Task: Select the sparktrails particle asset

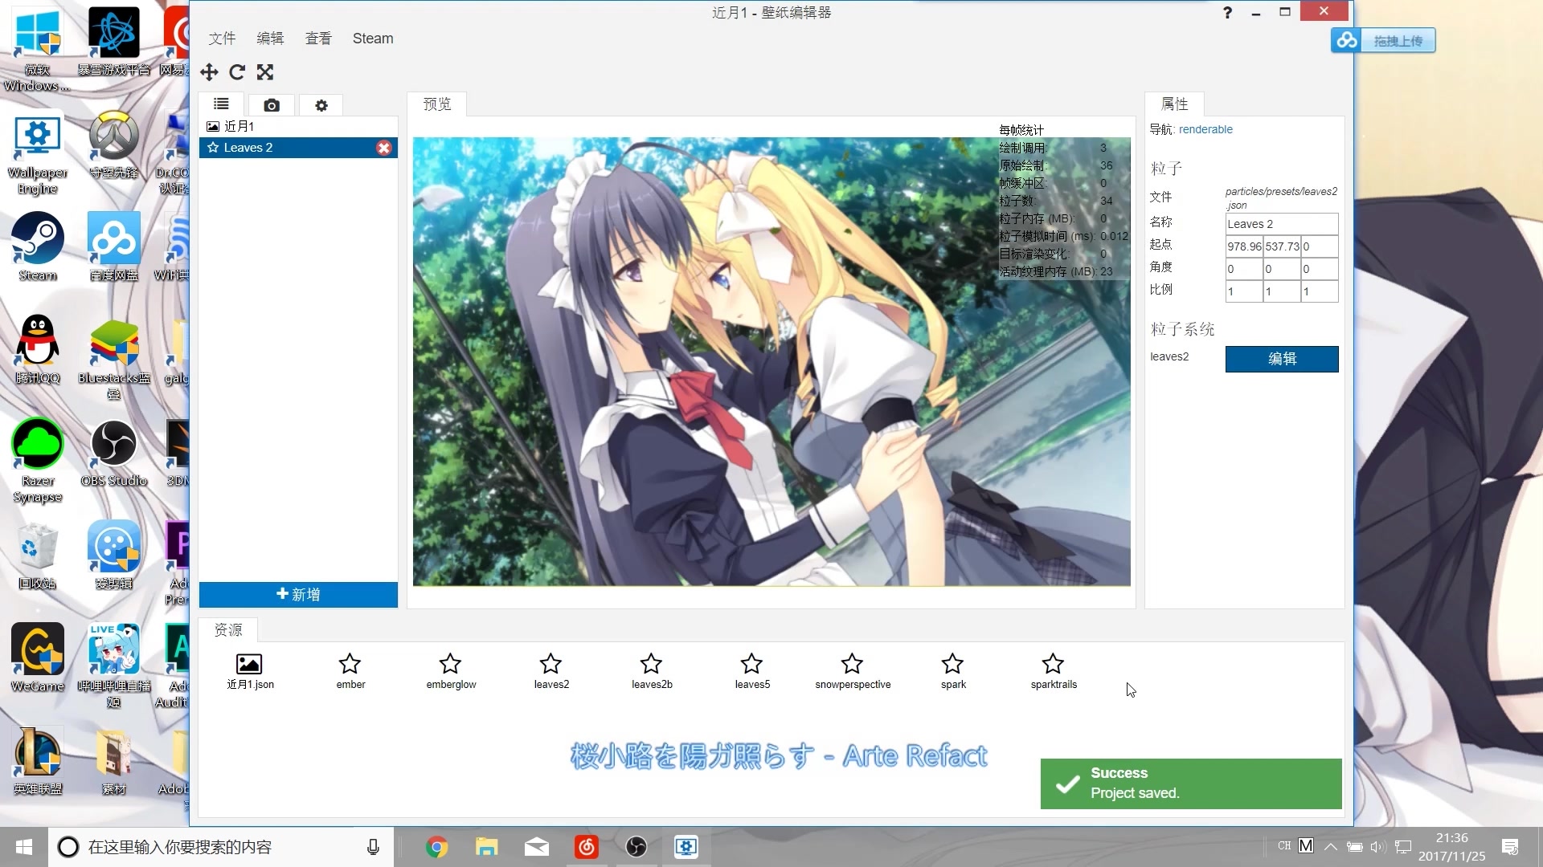Action: tap(1054, 672)
